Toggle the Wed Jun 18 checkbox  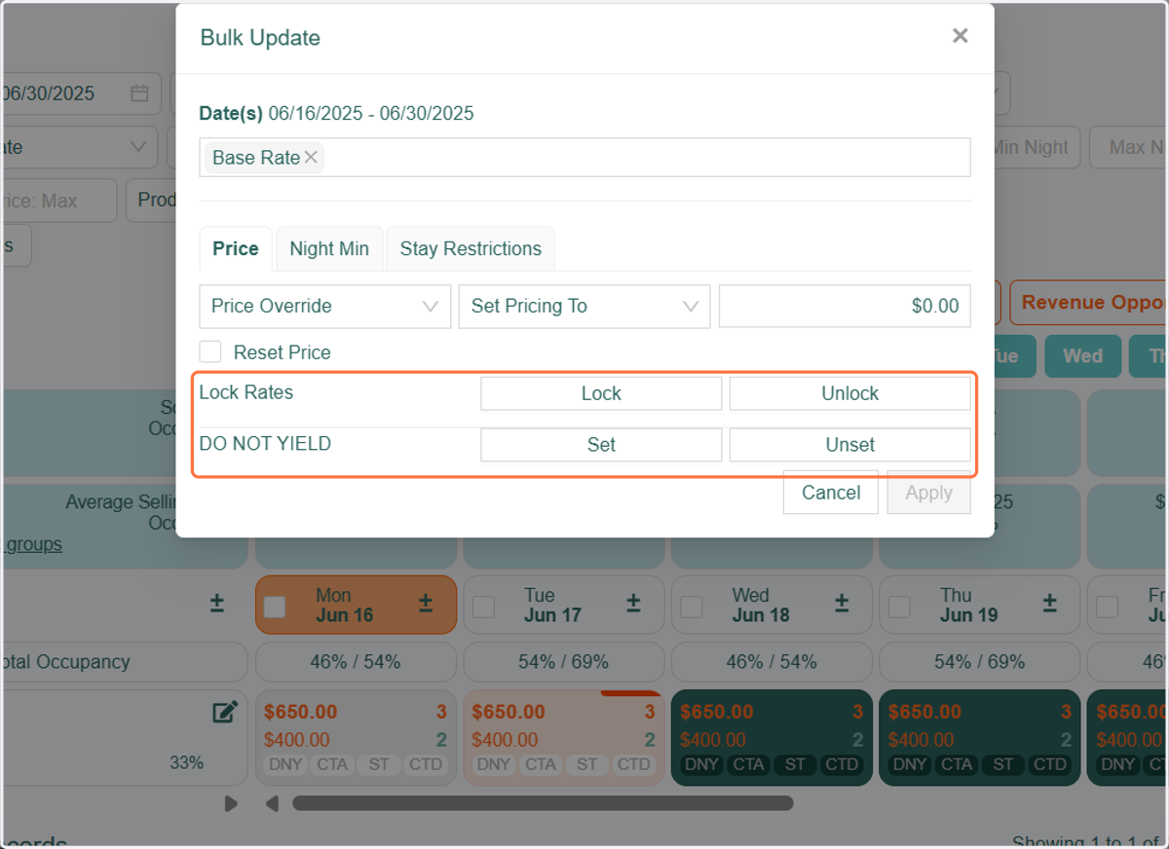click(692, 607)
